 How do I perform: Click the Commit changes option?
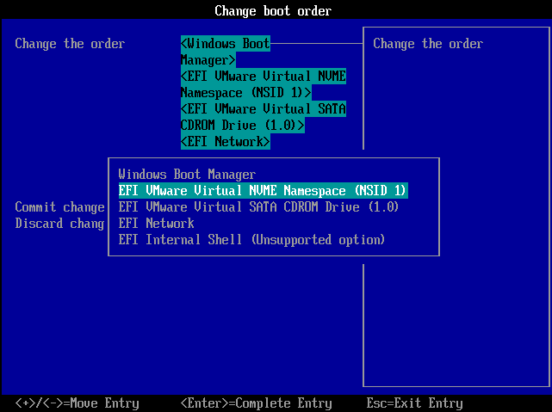[59, 207]
